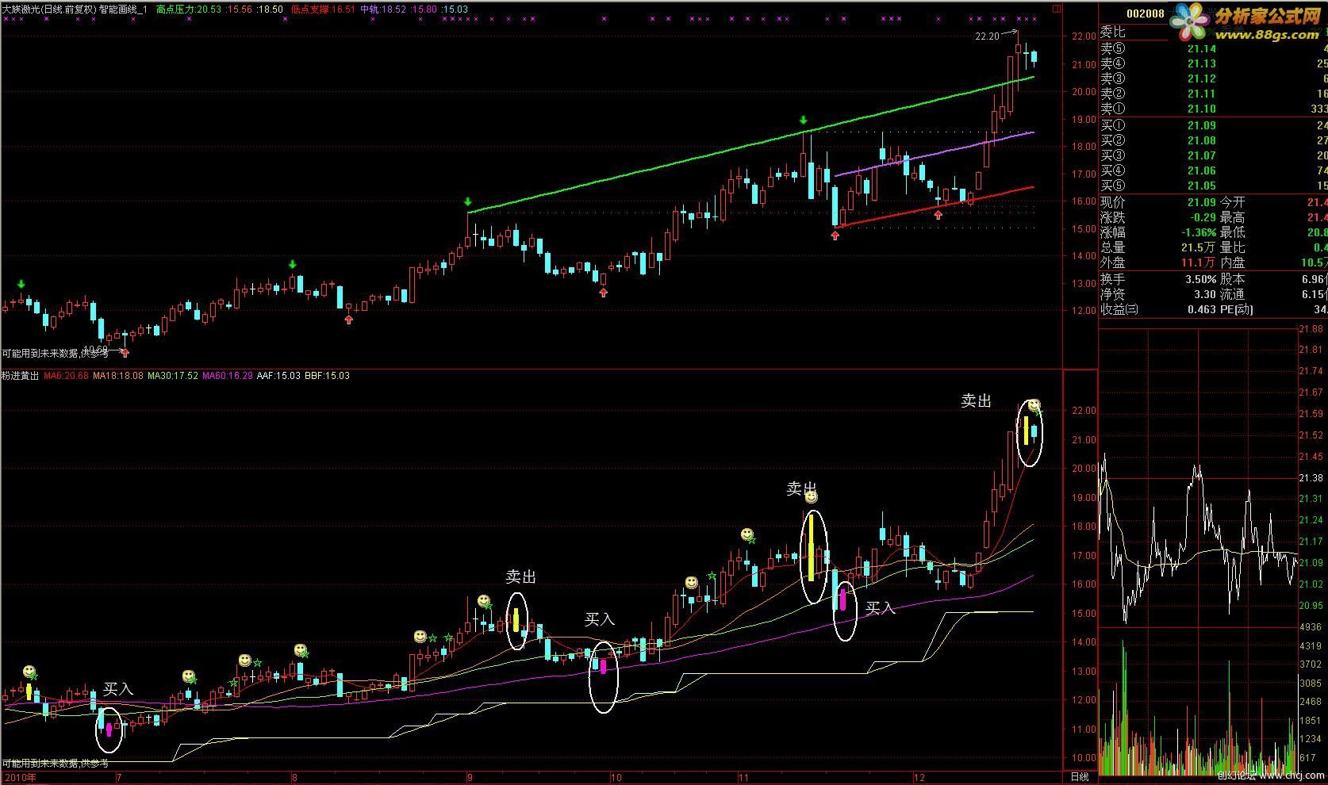
Task: Click the 最高 label
Action: click(1233, 217)
